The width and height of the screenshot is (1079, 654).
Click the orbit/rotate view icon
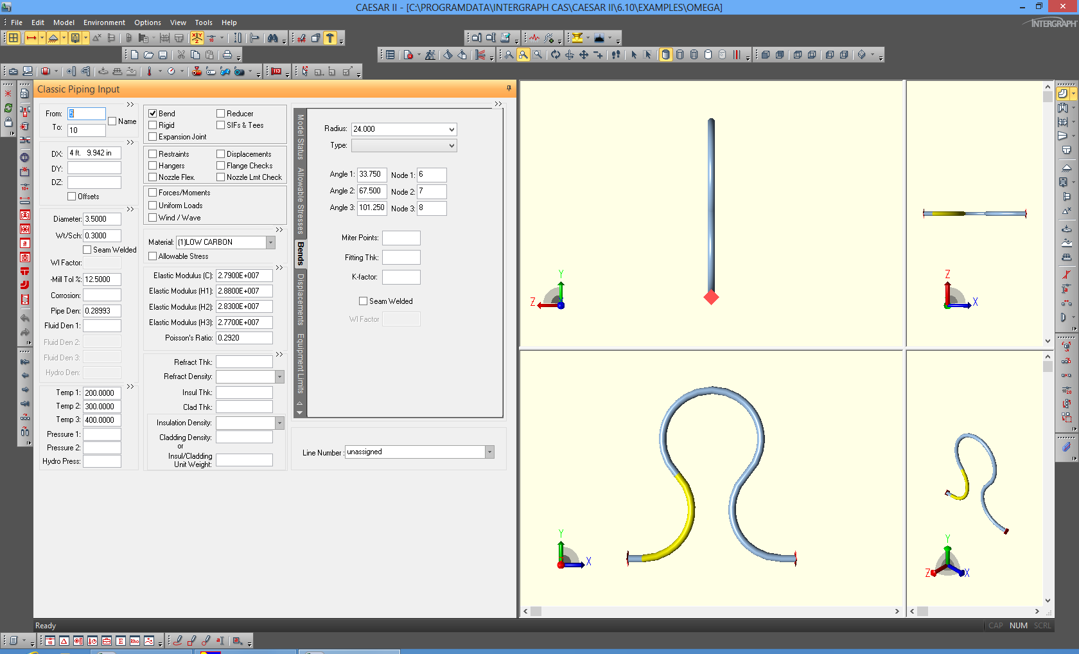pos(556,55)
